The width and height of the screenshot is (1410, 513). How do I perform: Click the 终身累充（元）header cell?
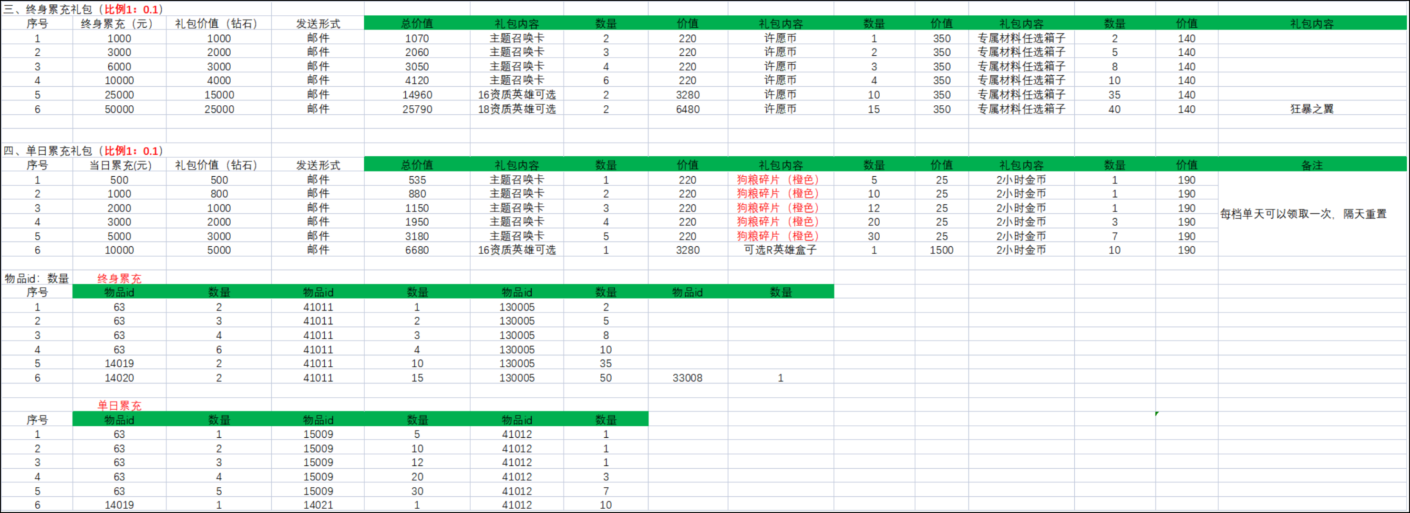(119, 23)
